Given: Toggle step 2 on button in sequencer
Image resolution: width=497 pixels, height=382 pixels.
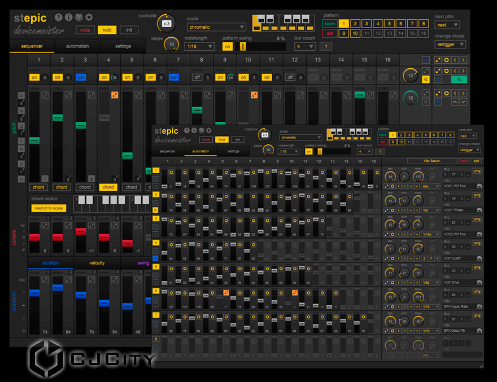Looking at the screenshot, I should [58, 77].
